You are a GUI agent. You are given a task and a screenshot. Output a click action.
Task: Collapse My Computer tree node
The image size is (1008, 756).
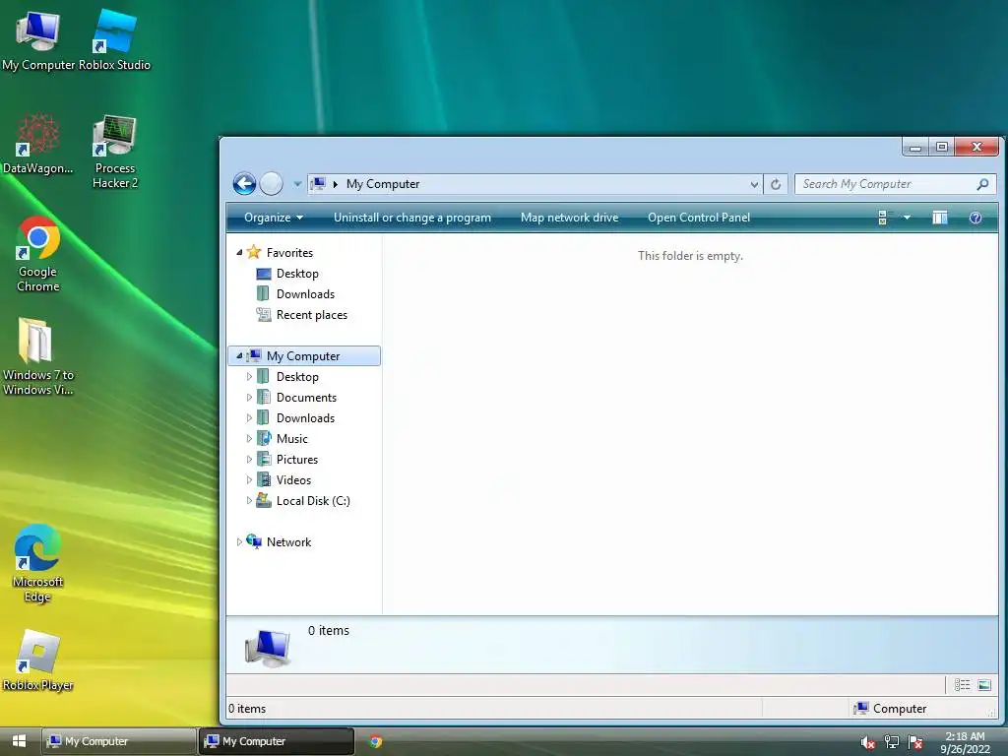point(239,355)
